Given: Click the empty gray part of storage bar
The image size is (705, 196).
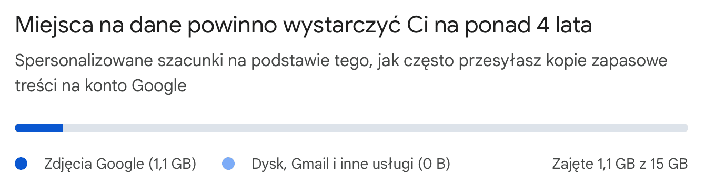Looking at the screenshot, I should click(376, 128).
